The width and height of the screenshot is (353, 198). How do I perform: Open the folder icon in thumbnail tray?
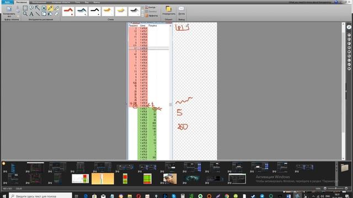[345, 168]
